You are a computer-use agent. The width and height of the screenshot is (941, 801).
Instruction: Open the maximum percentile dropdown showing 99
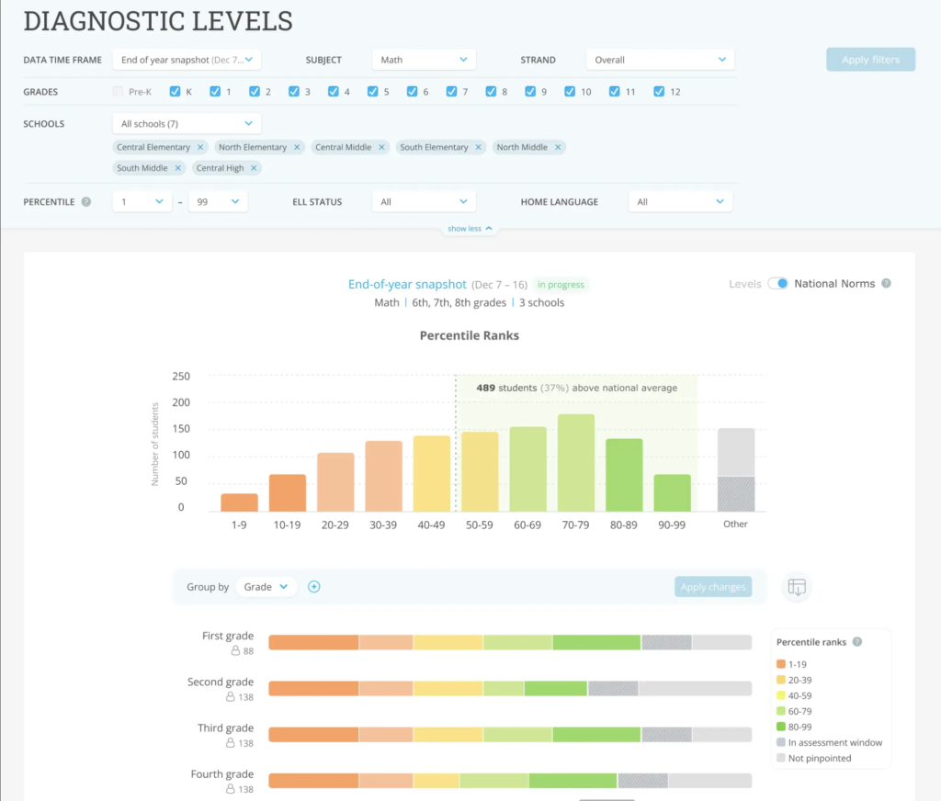pos(218,201)
